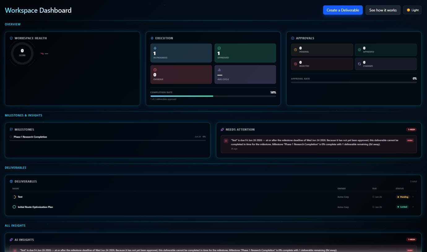Viewport: 427px width, 252px height.
Task: Click the circle marker beside Phase 1 Research Completion
Action: 11,137
